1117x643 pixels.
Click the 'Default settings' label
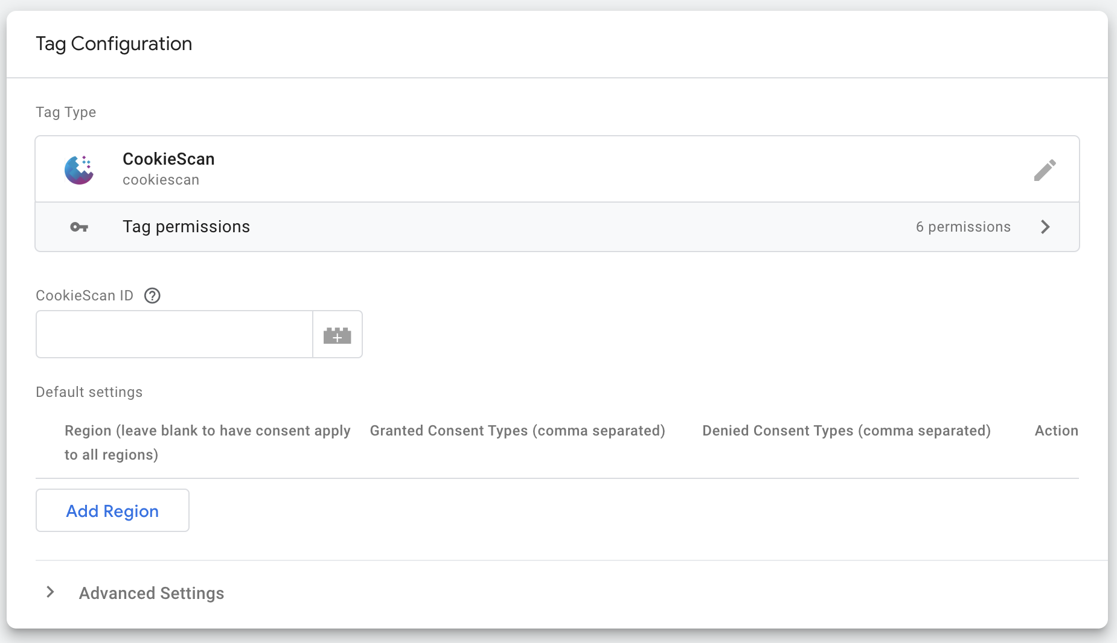89,392
